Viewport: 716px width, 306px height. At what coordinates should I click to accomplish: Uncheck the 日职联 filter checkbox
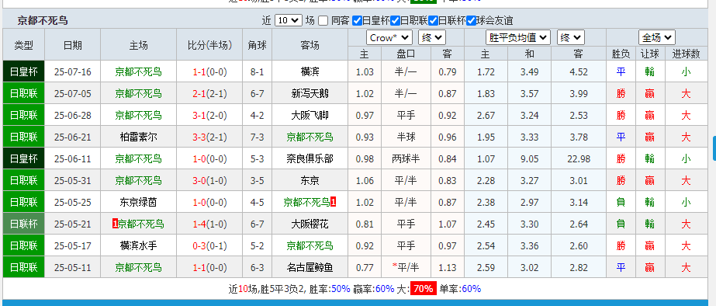396,21
